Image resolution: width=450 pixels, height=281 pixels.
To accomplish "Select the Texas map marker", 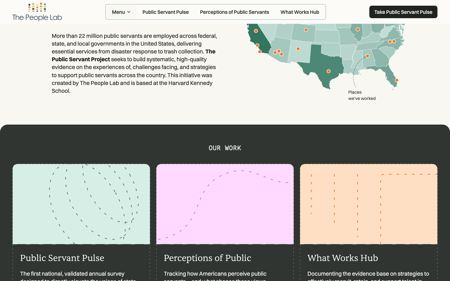I will [x=328, y=71].
